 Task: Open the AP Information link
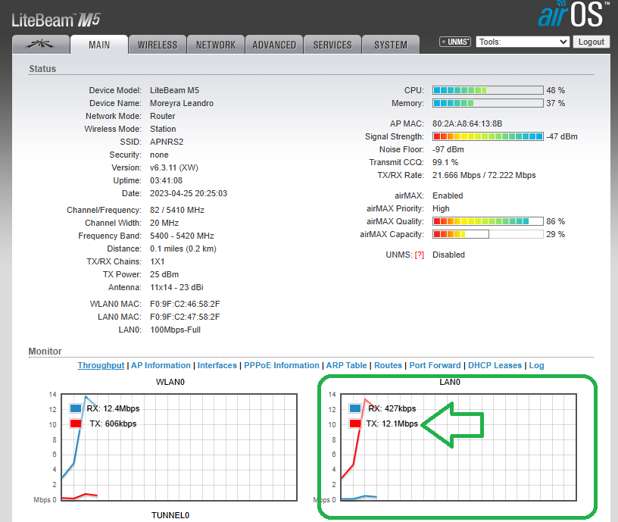tap(161, 365)
